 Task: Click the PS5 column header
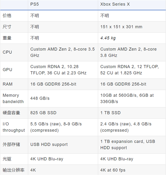(35, 4)
